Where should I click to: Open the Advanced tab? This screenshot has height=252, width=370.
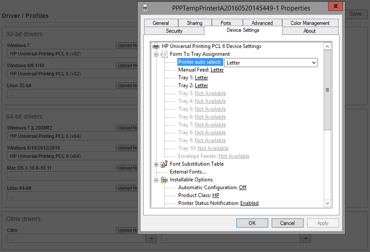[x=262, y=23]
